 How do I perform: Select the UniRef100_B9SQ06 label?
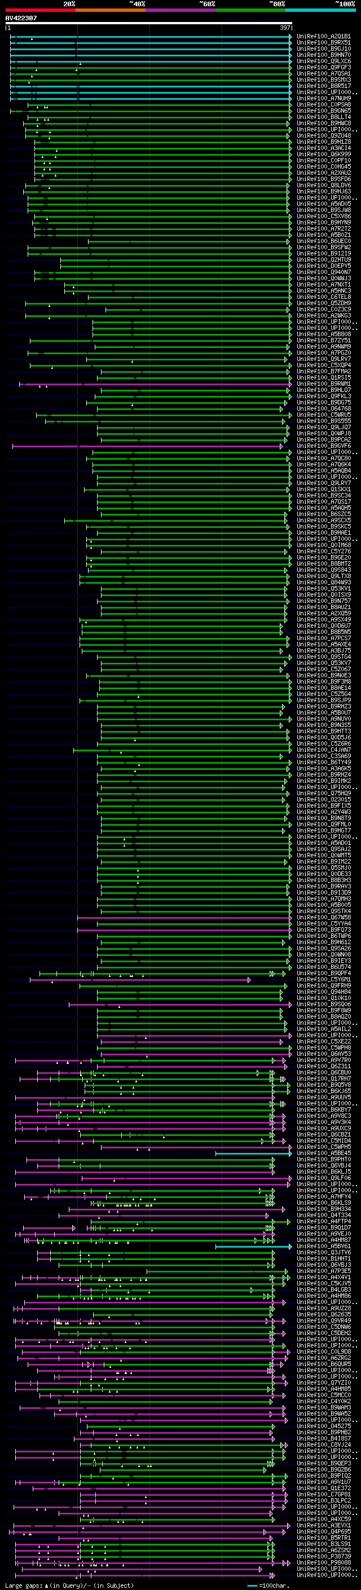tap(324, 1004)
